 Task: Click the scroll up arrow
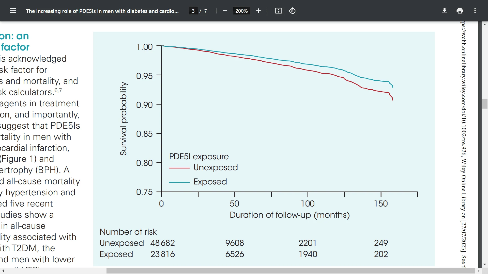[x=485, y=25]
